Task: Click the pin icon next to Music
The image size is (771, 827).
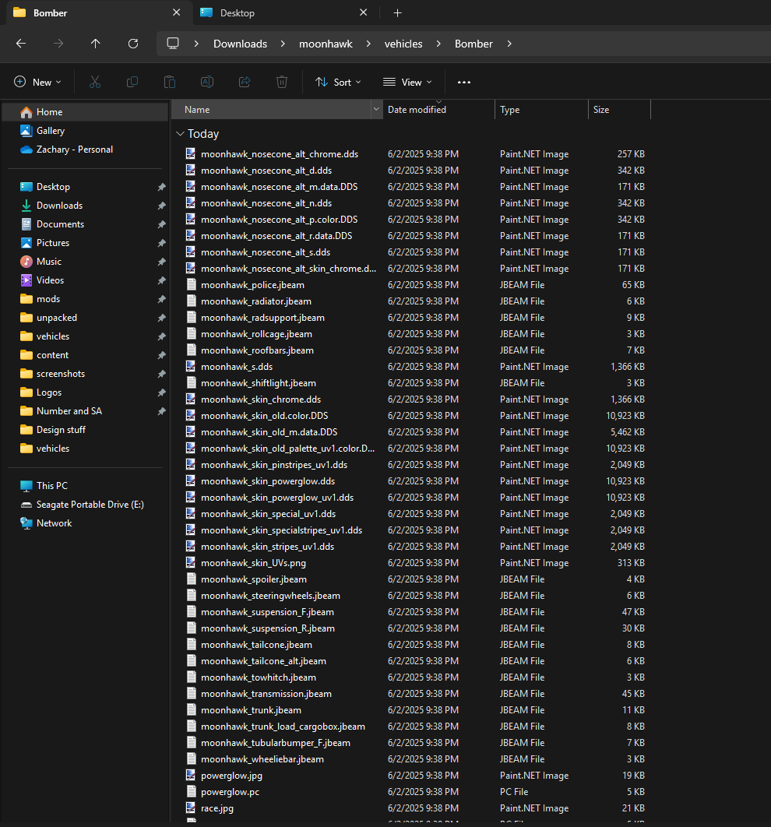Action: [x=161, y=262]
